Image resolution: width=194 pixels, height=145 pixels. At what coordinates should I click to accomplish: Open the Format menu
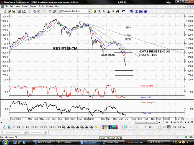[33, 6]
